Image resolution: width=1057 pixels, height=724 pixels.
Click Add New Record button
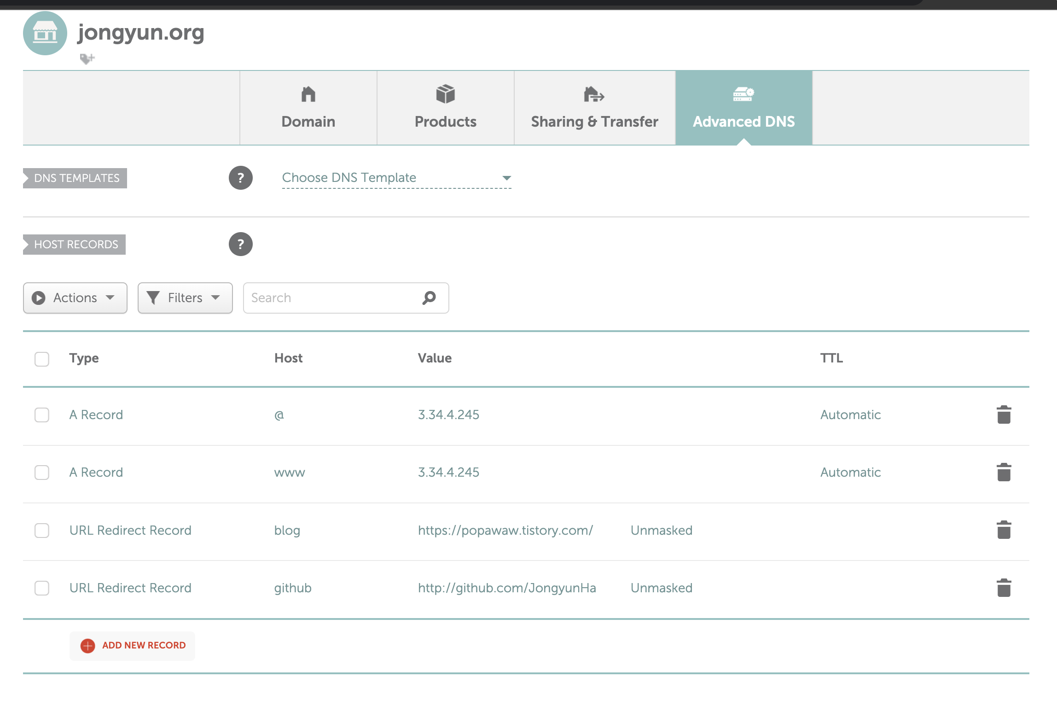point(133,645)
